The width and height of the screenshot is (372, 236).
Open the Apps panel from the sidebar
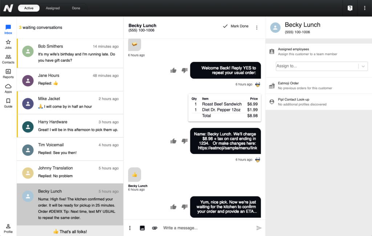pos(8,88)
